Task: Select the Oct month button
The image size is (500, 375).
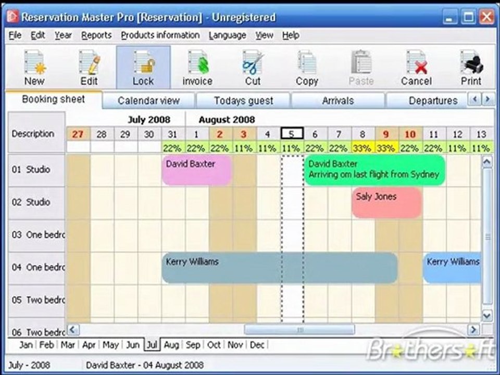Action: click(214, 345)
